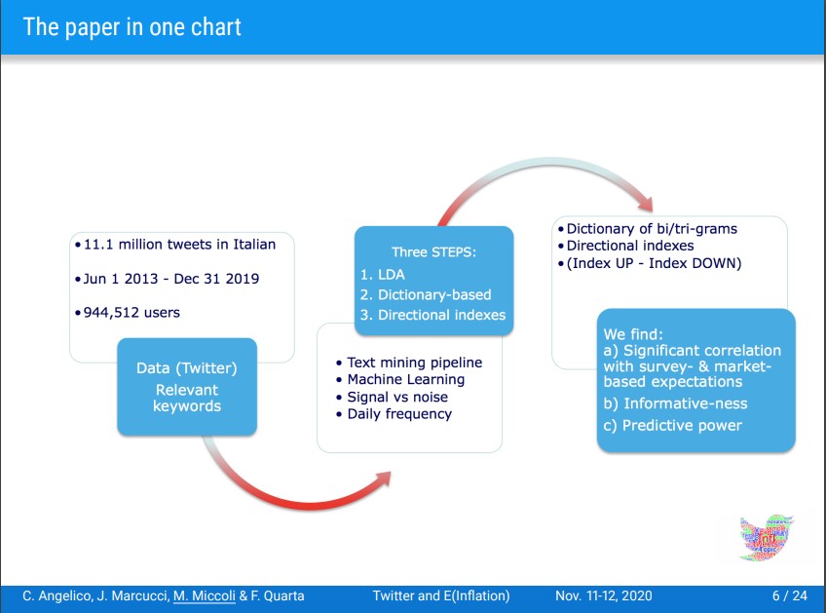Click finding 'b) Informative-ness'
The height and width of the screenshot is (613, 826).
[x=675, y=403]
